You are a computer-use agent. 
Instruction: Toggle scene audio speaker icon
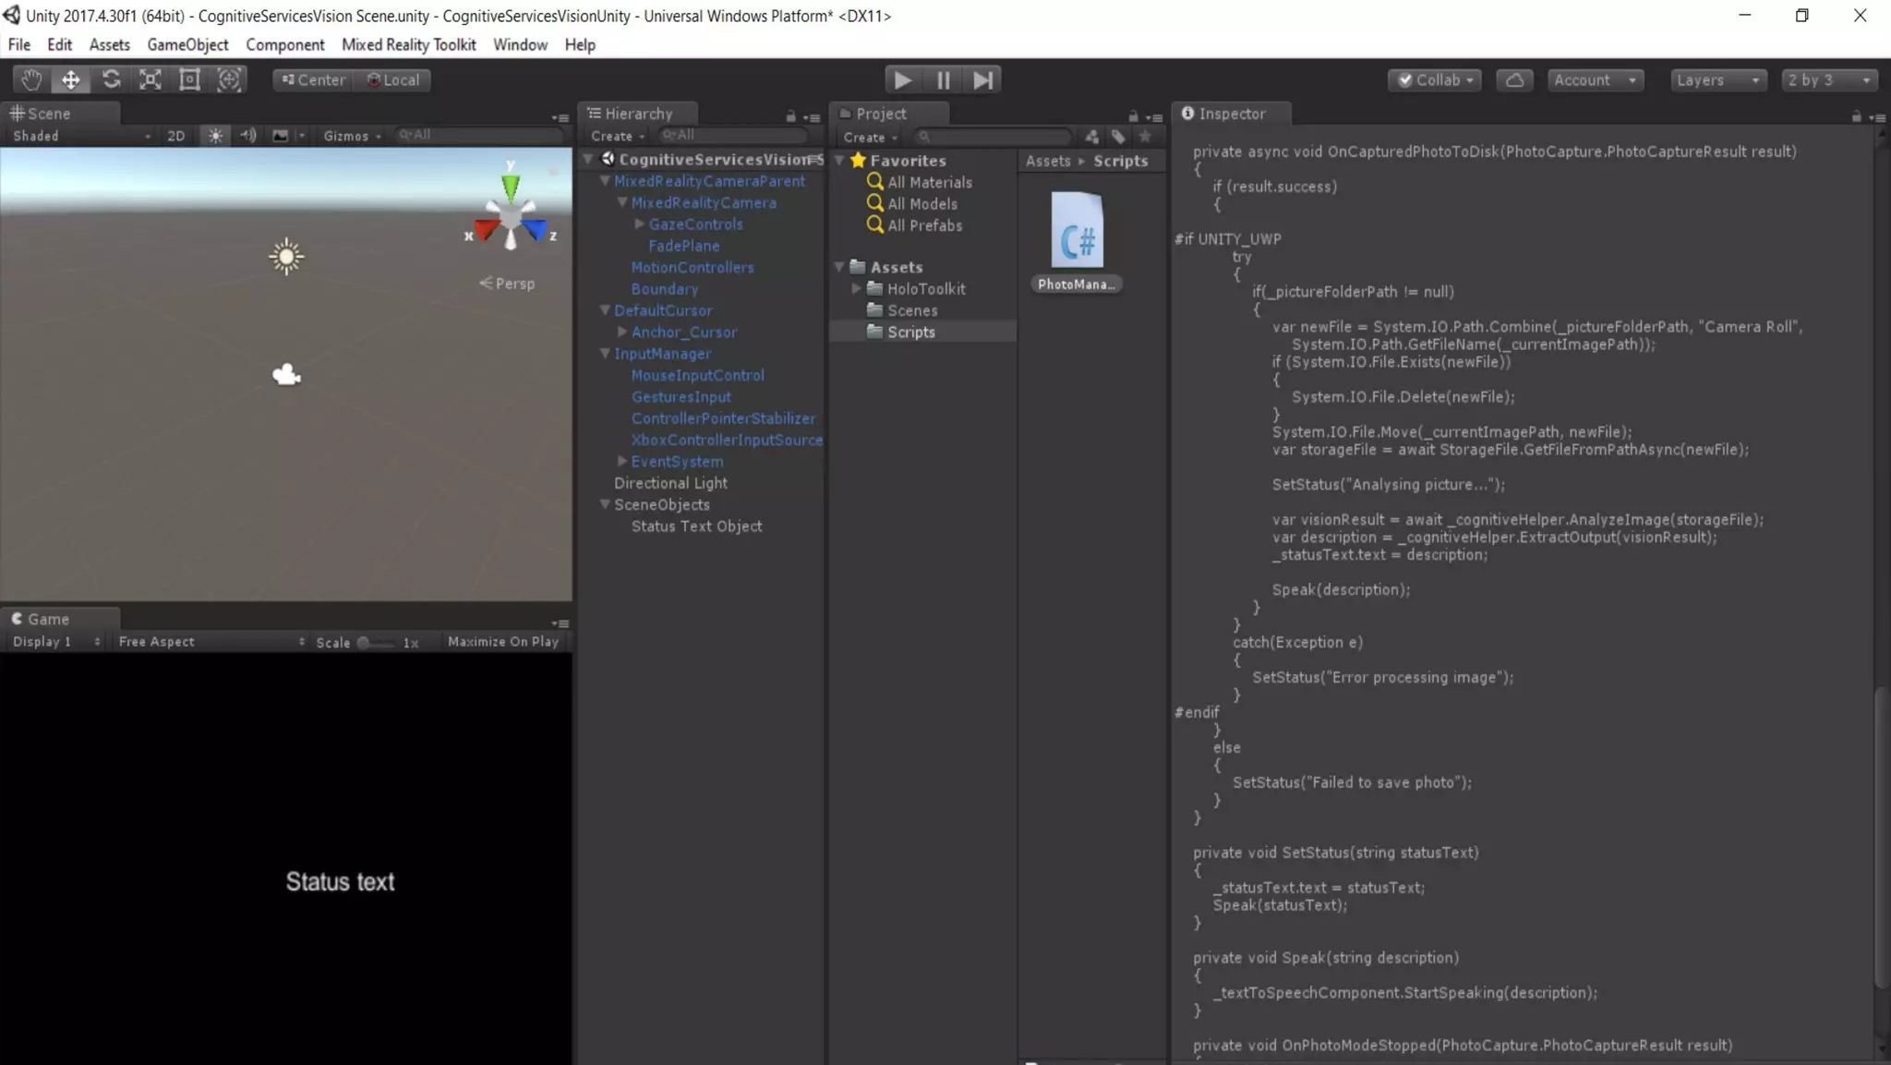point(247,136)
